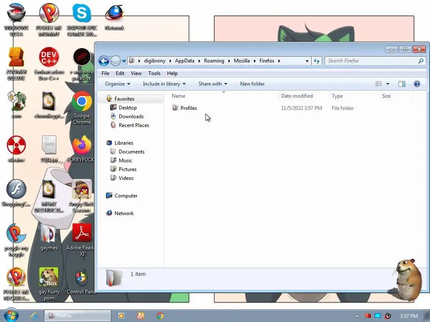Select Libraries in navigation pane
The width and height of the screenshot is (430, 322).
tap(124, 143)
